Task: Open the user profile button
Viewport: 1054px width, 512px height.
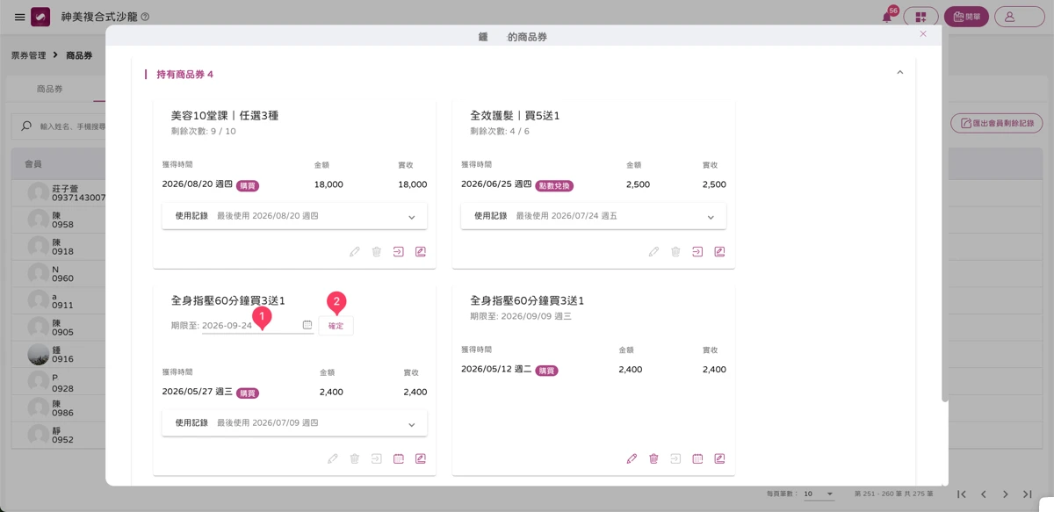Action: tap(1019, 17)
